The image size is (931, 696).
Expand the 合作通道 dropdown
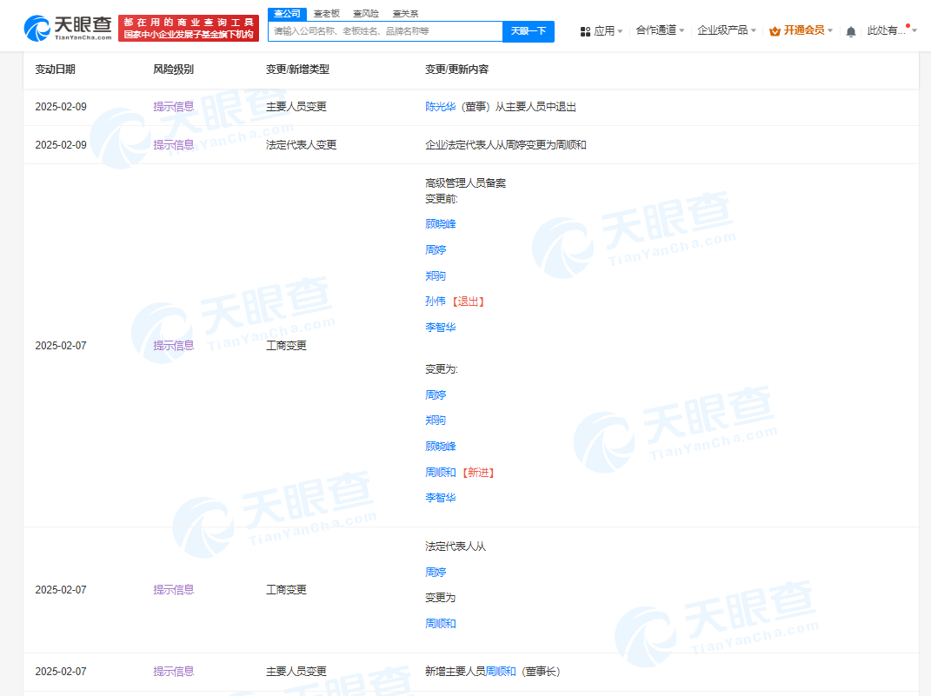click(656, 29)
